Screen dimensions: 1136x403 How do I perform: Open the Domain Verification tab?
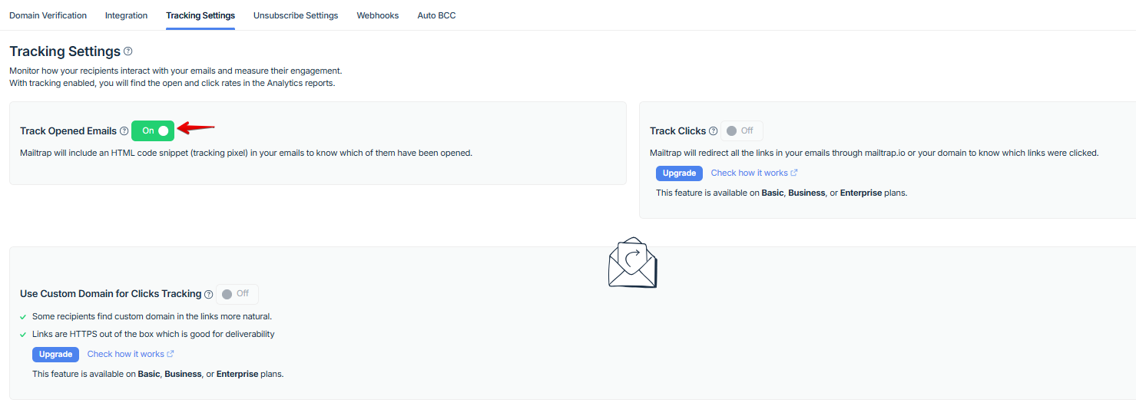pos(48,15)
